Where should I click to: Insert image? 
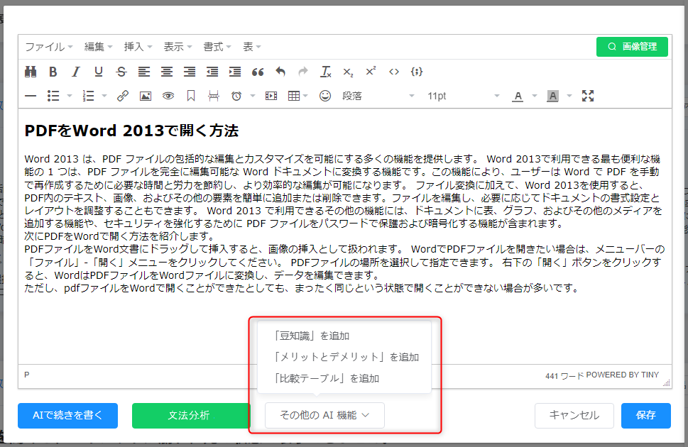(146, 96)
